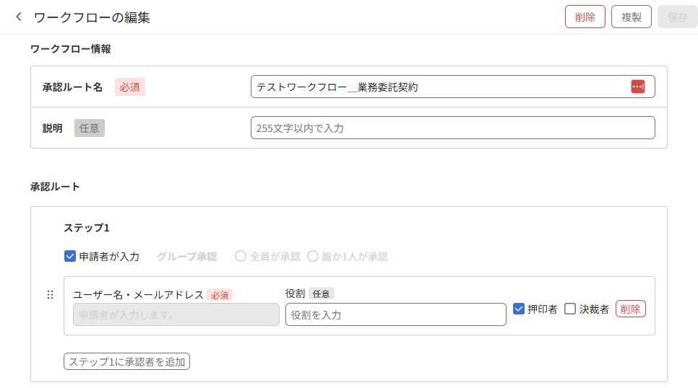Choose the 誰か1人が承認 radio option
The width and height of the screenshot is (698, 388).
tap(313, 256)
